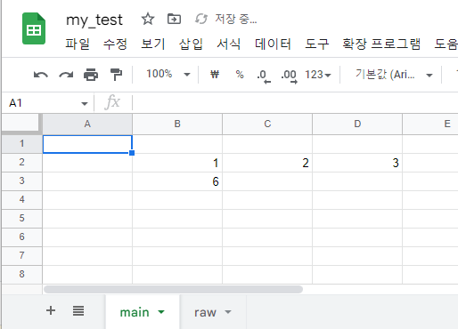The image size is (458, 329).
Task: Click cell C2 containing 2
Action: coord(267,163)
